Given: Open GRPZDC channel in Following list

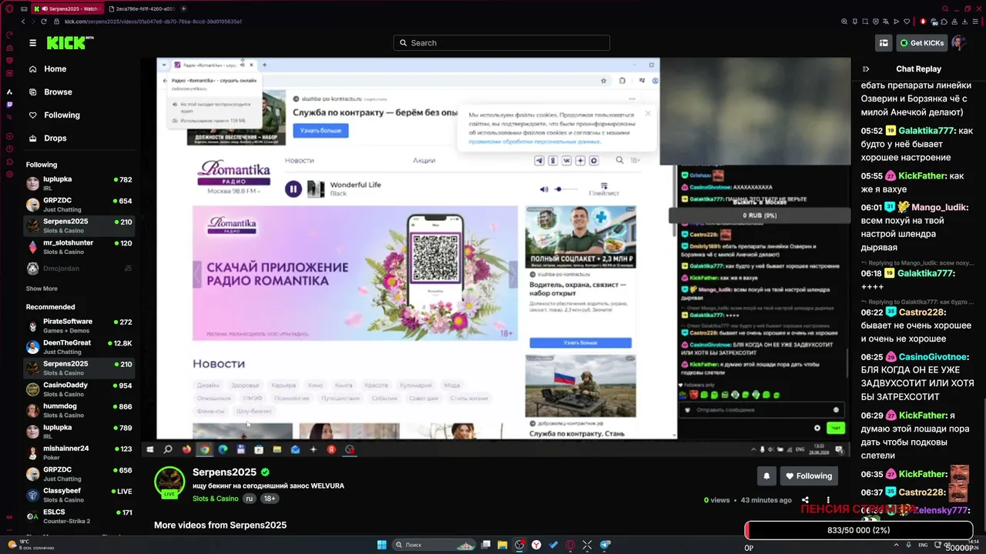Looking at the screenshot, I should (79, 205).
